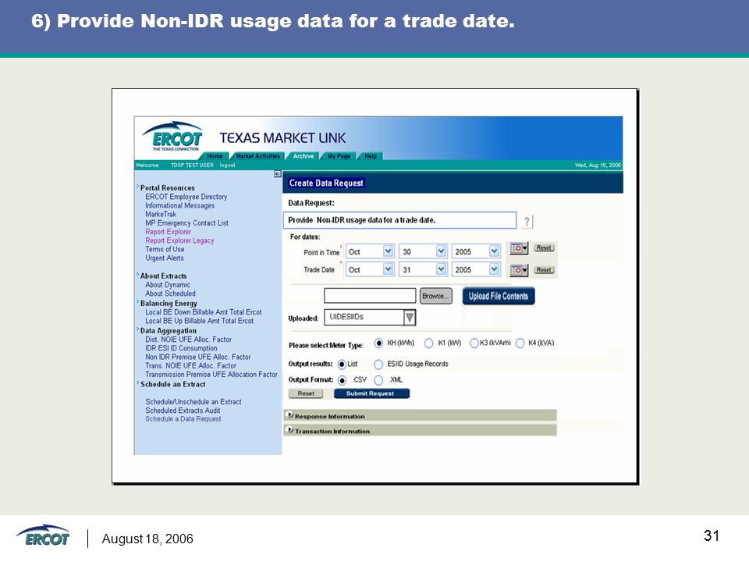The width and height of the screenshot is (749, 562).
Task: Open Informational Messages link
Action: (180, 205)
